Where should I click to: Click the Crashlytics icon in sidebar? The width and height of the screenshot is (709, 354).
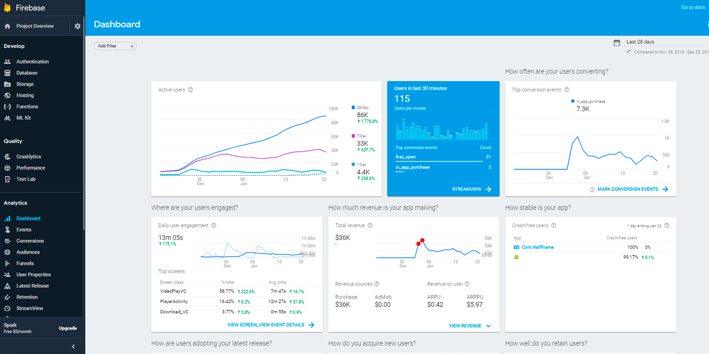click(7, 156)
